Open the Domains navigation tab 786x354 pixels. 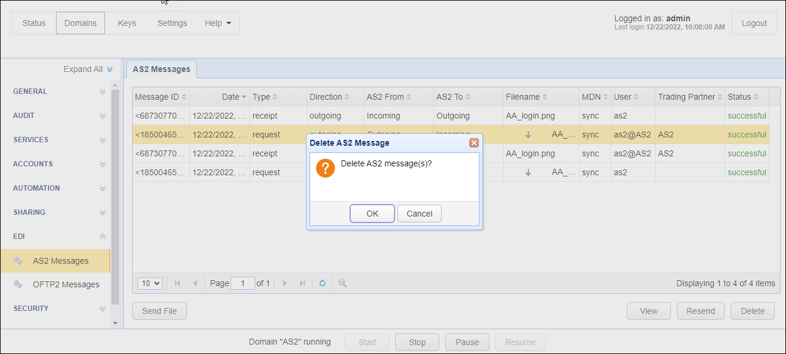pos(81,23)
